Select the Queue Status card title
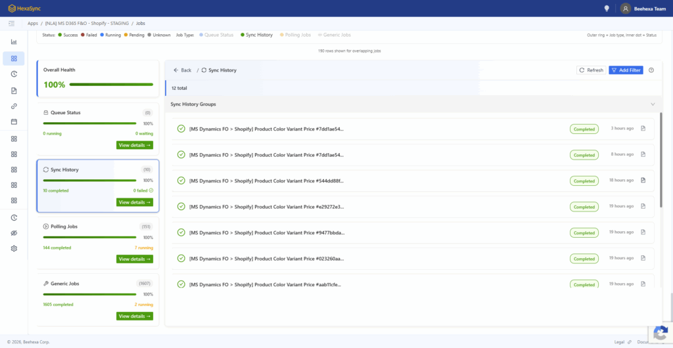 tap(65, 113)
